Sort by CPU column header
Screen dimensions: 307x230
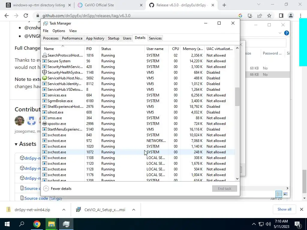click(x=175, y=49)
